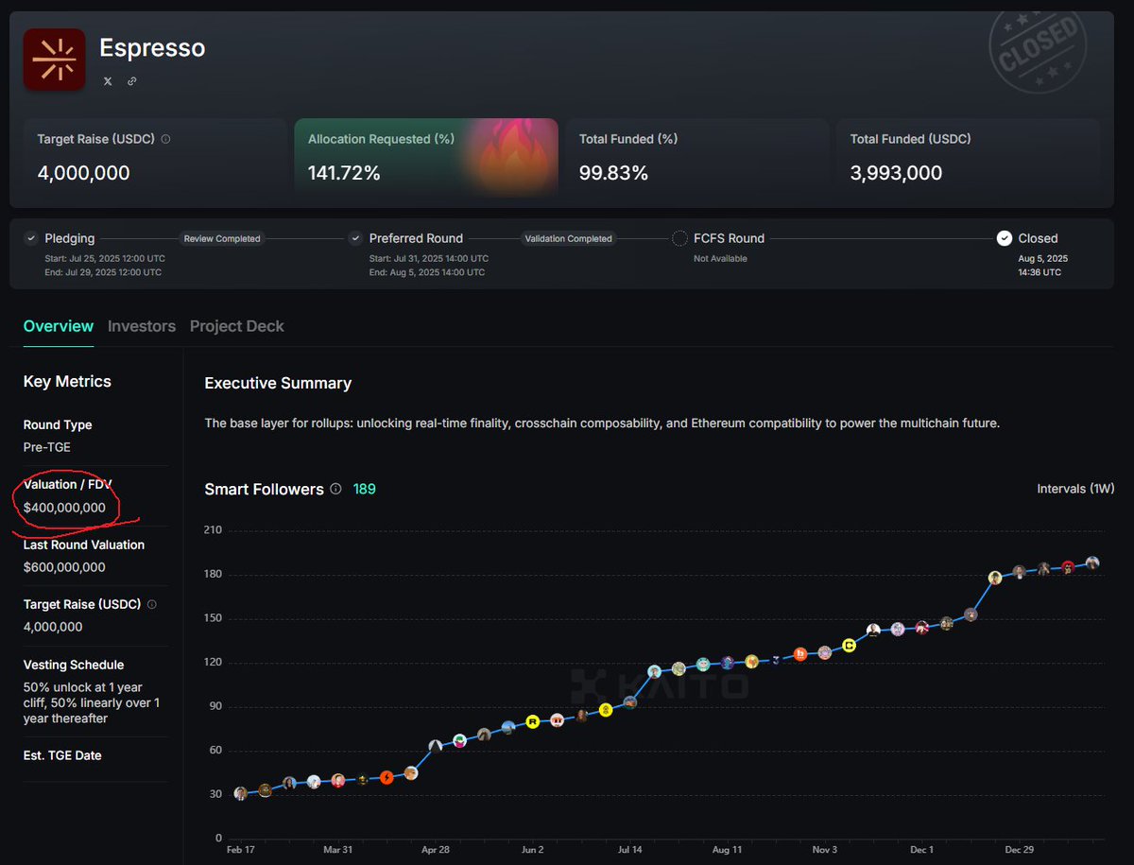Click the 141.72% allocation value
Screen dimensions: 1134x865
(x=344, y=173)
